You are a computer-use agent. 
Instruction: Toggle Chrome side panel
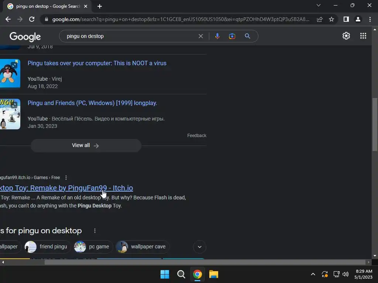tap(346, 19)
